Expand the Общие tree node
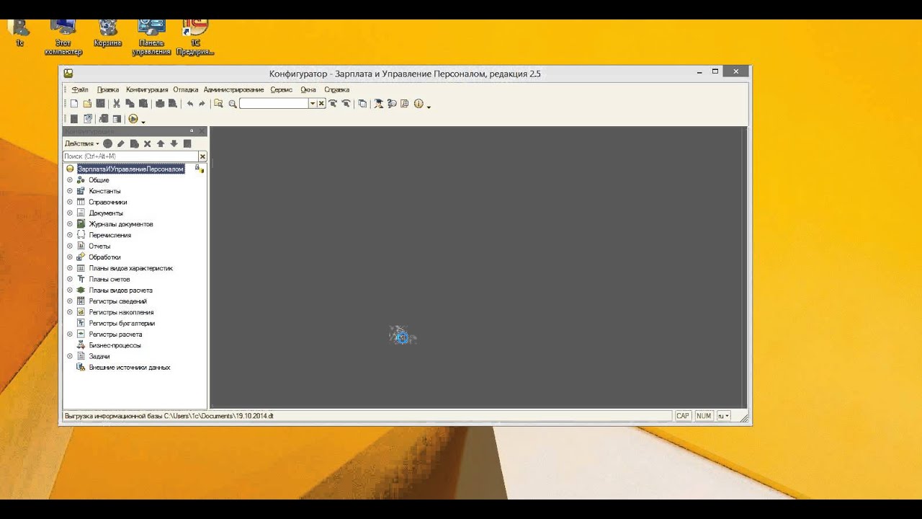This screenshot has height=519, width=922. tap(70, 180)
